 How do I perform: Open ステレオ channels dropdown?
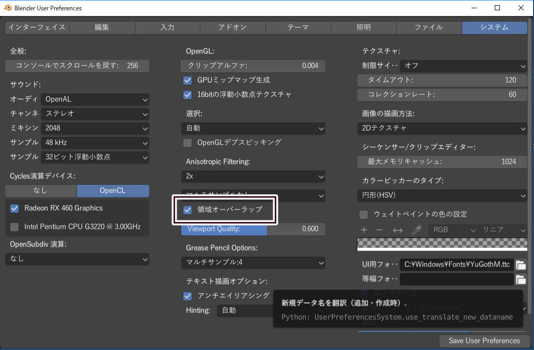(x=95, y=114)
